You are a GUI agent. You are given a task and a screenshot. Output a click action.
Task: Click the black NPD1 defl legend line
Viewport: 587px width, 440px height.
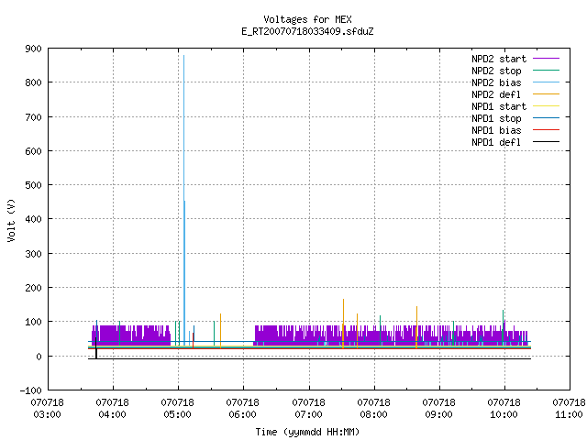click(547, 142)
